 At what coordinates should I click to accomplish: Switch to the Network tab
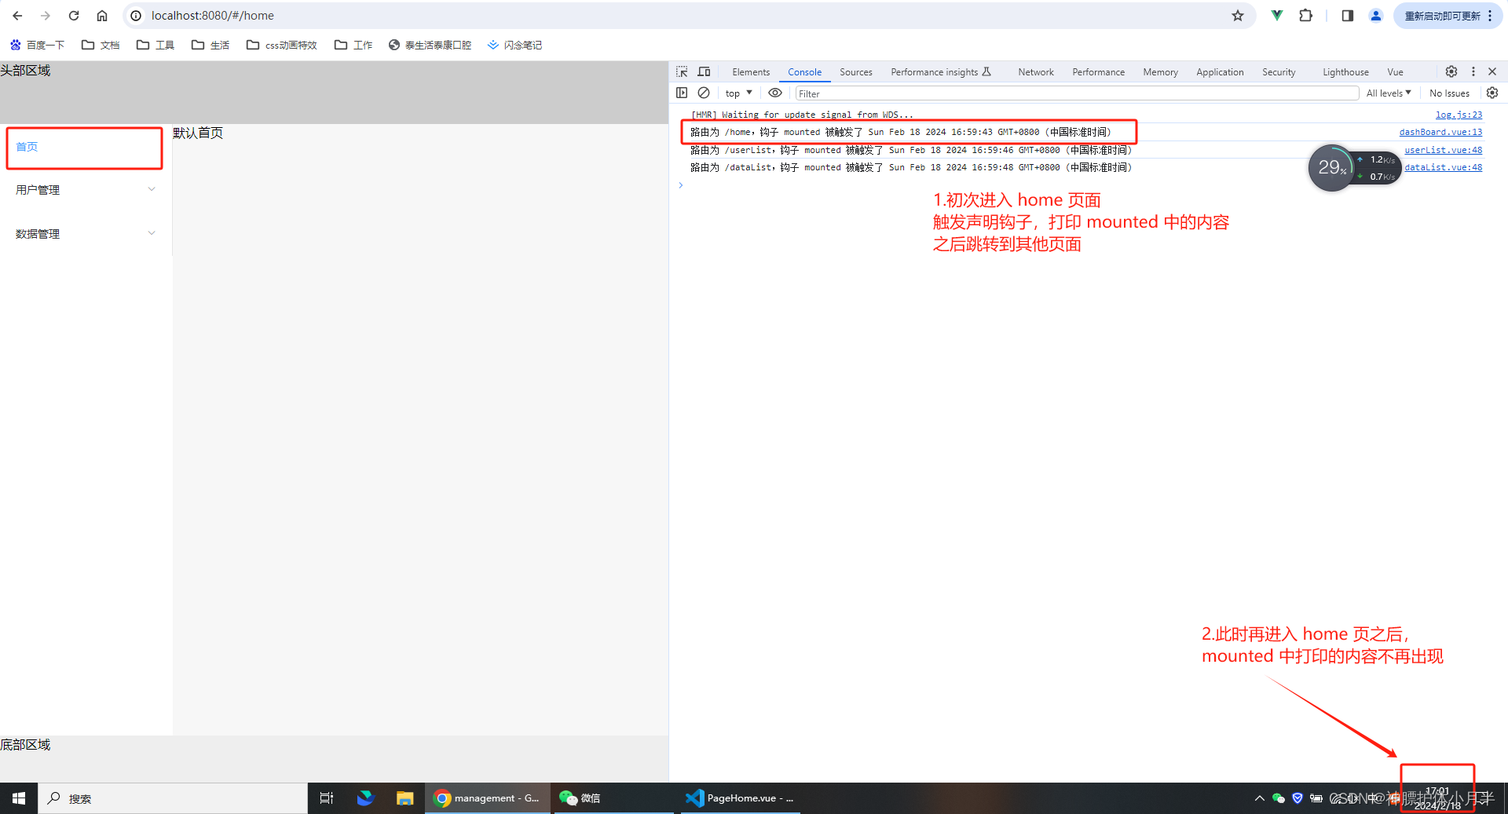(1036, 72)
